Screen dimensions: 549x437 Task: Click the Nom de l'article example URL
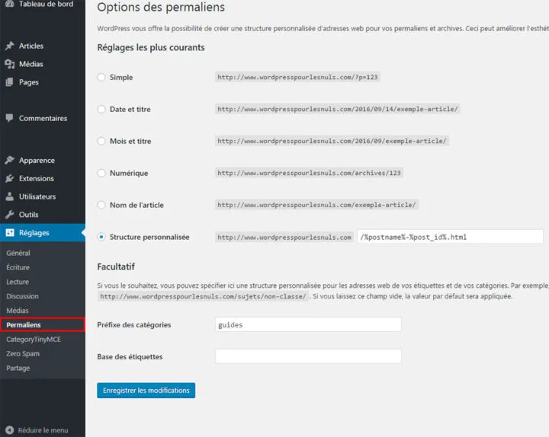(317, 205)
